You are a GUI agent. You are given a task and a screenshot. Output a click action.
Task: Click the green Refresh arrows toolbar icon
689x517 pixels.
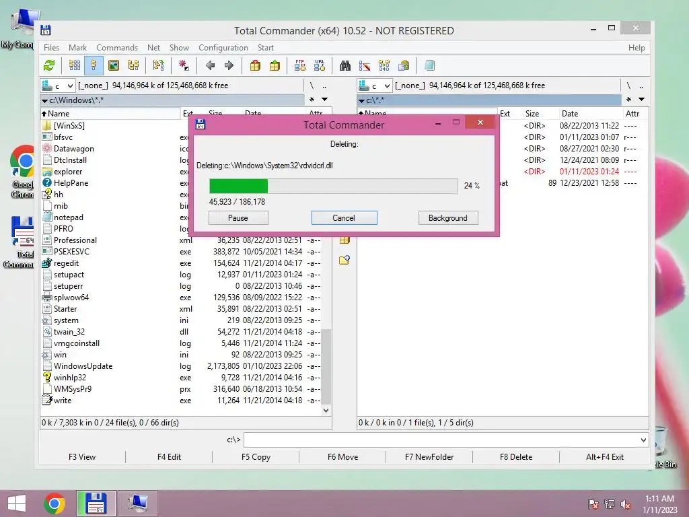tap(49, 65)
